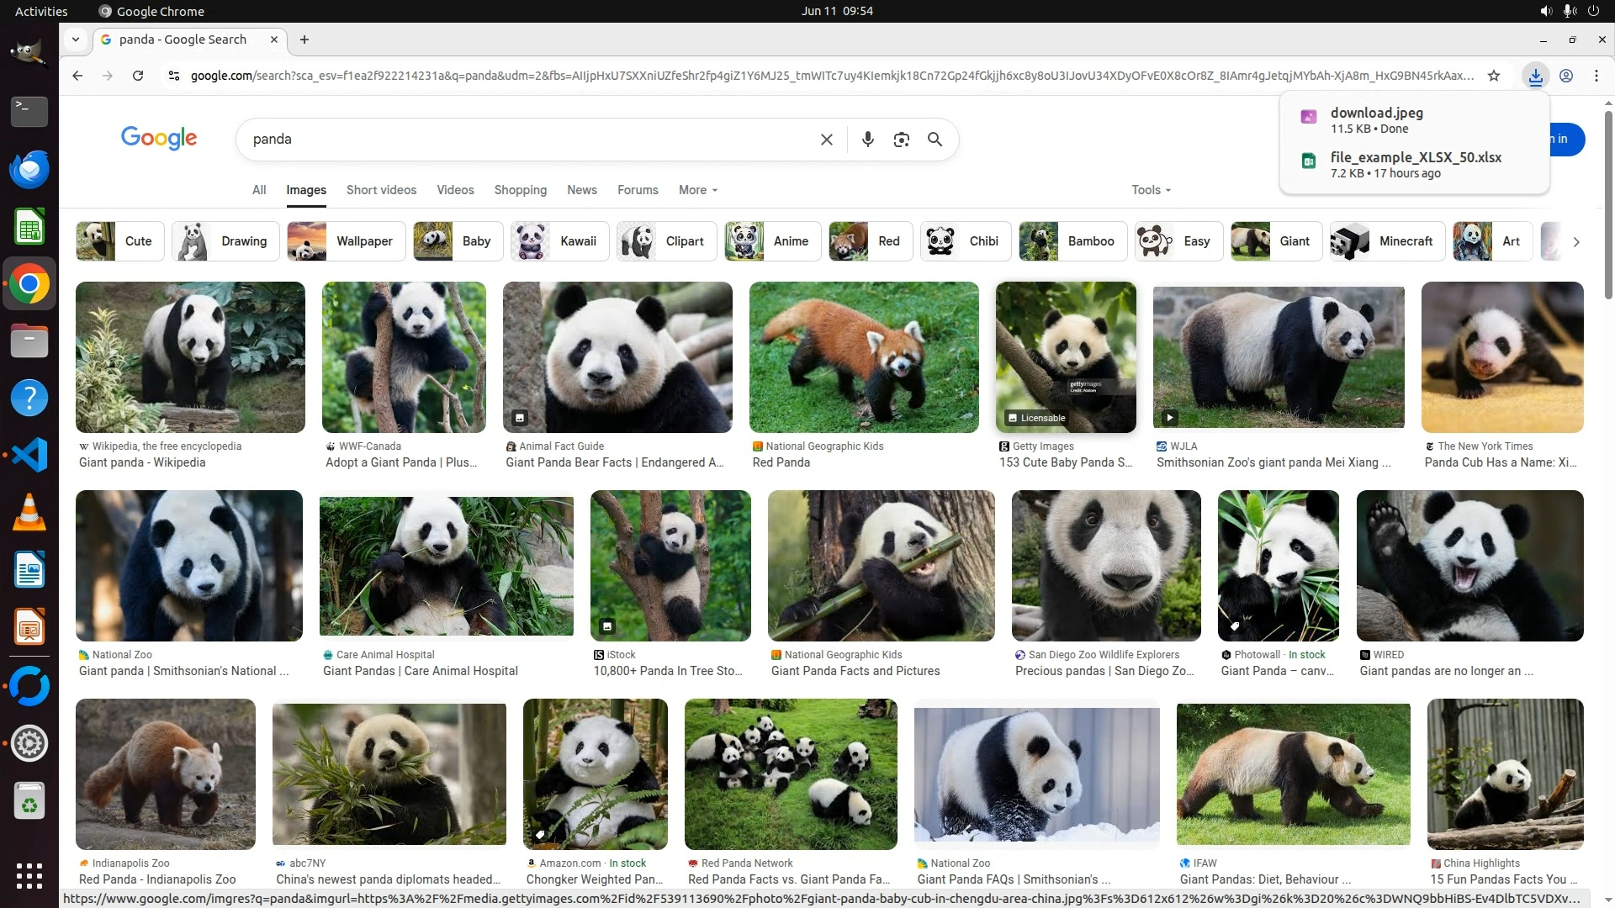Open download.jpeg from downloads list
This screenshot has height=908, width=1615.
tap(1376, 113)
